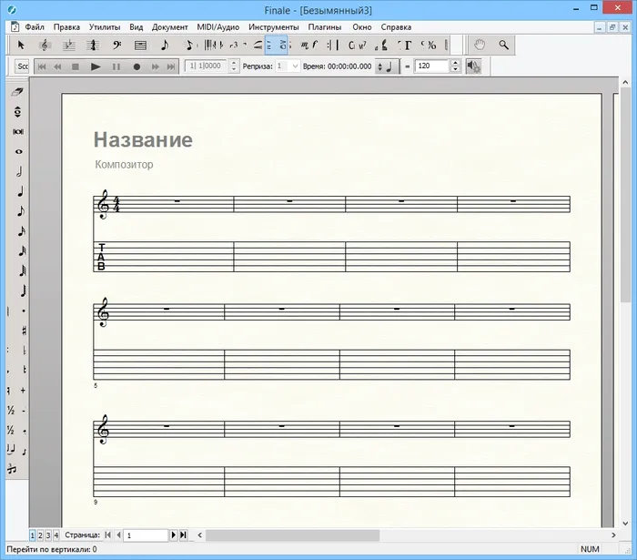Open the Документ menu
Viewport: 637px width, 560px height.
pyautogui.click(x=169, y=27)
